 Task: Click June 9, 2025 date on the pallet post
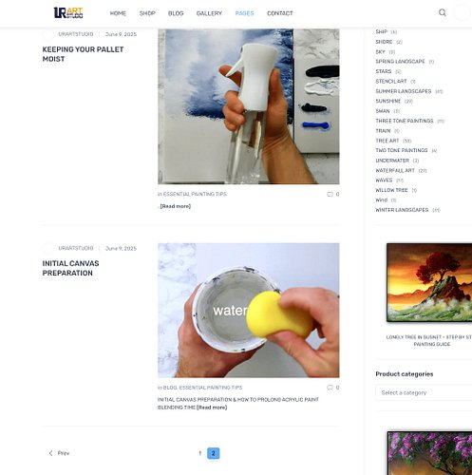tap(121, 34)
